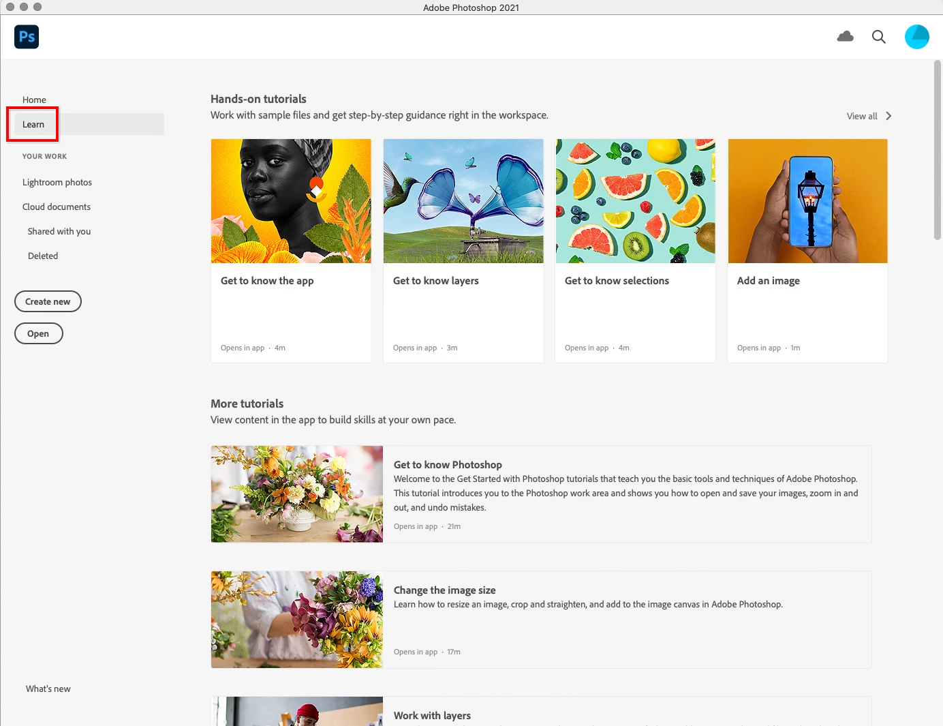
Task: Click the View all link
Action: (862, 117)
